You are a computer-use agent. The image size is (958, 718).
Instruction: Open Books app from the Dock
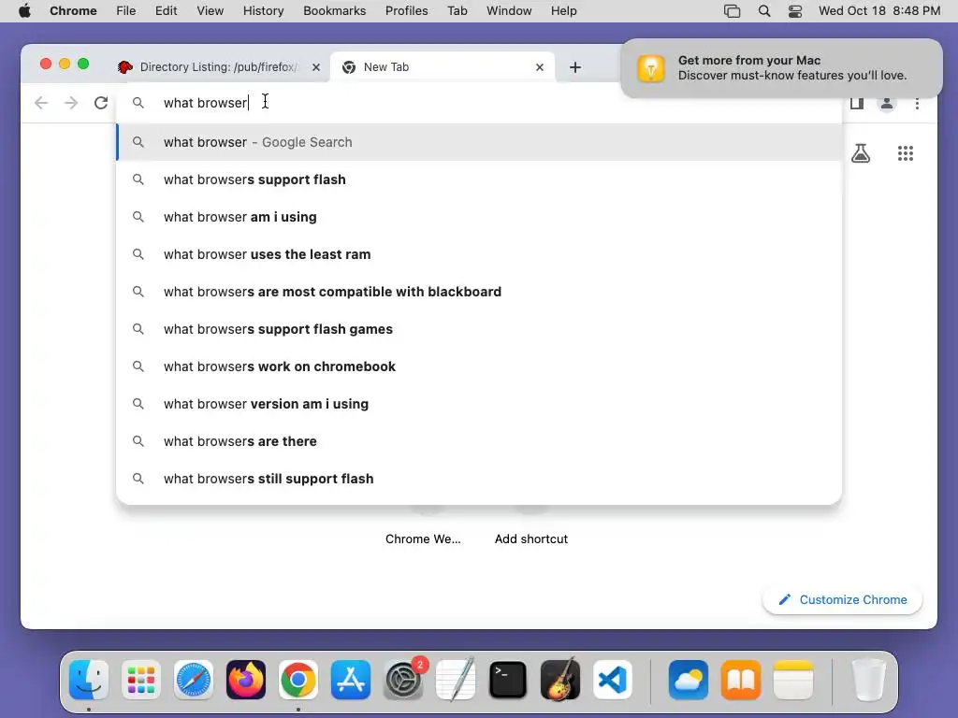tap(741, 680)
